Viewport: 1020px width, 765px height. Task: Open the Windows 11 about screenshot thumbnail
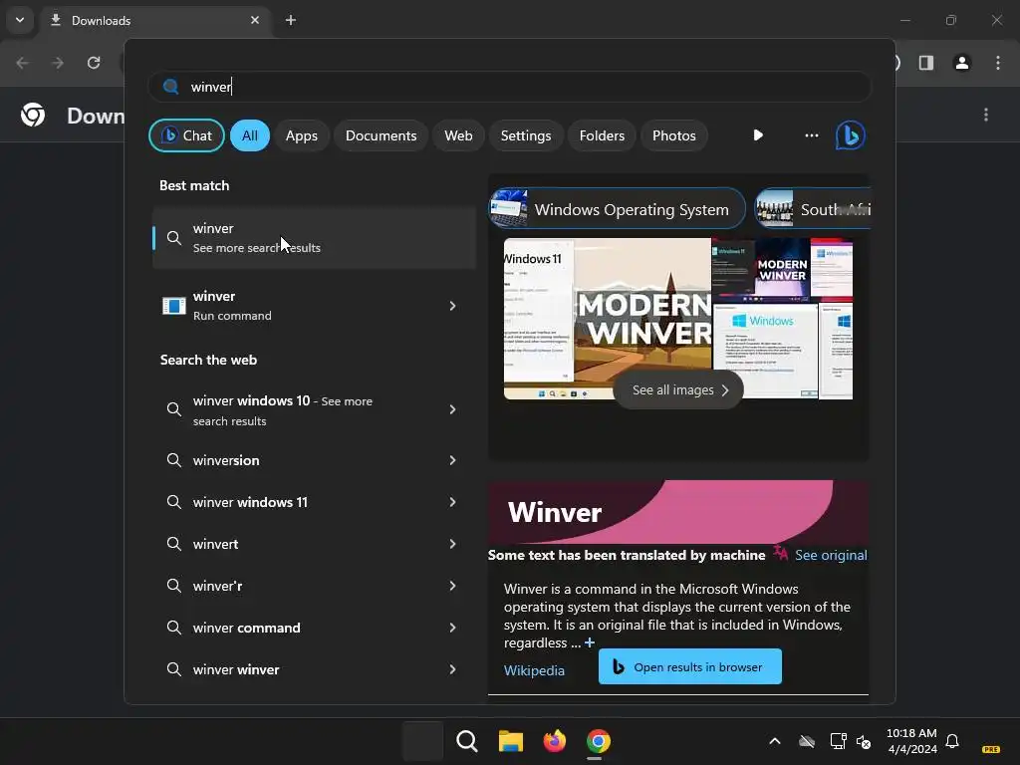[539, 319]
